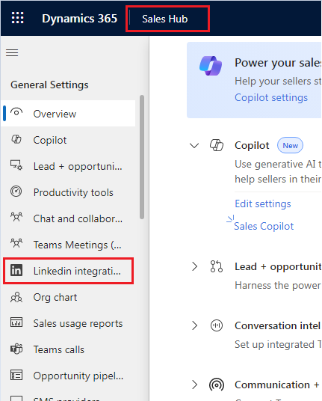Expand the Communication section chevron
This screenshot has height=401, width=322.
(x=194, y=385)
